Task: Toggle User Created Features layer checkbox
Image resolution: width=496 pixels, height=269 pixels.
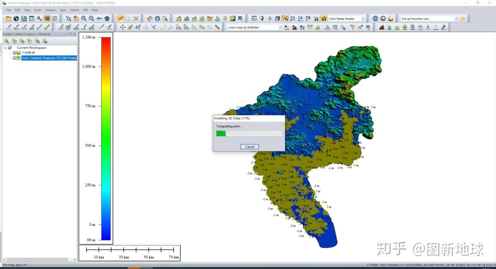Action: coord(14,58)
